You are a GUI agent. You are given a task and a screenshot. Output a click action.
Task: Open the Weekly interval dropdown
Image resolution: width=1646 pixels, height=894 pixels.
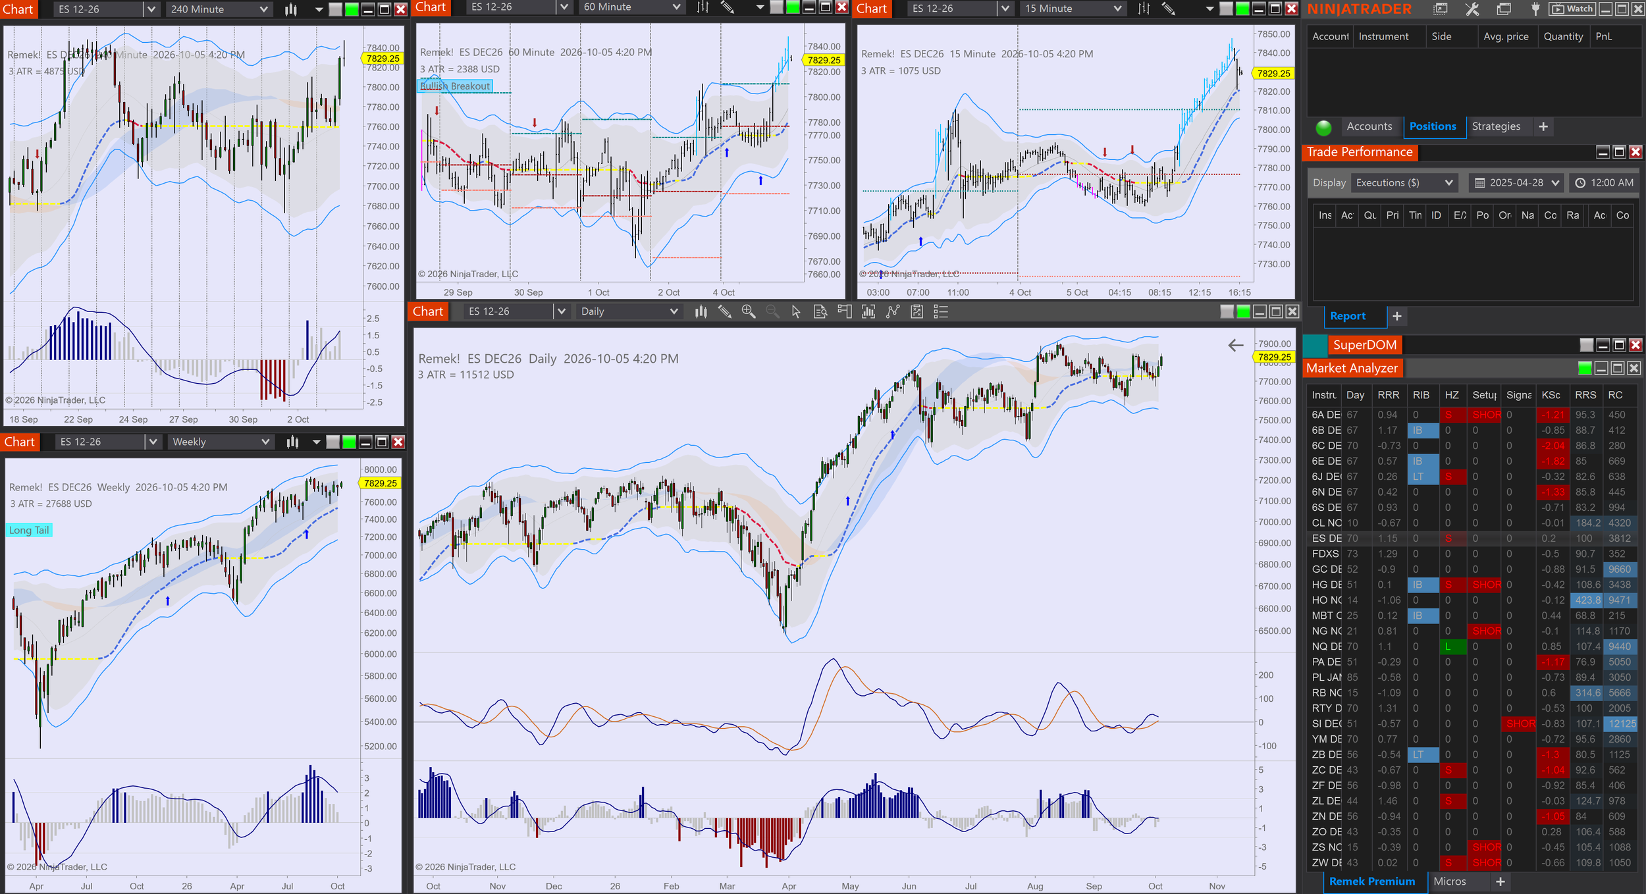[220, 442]
